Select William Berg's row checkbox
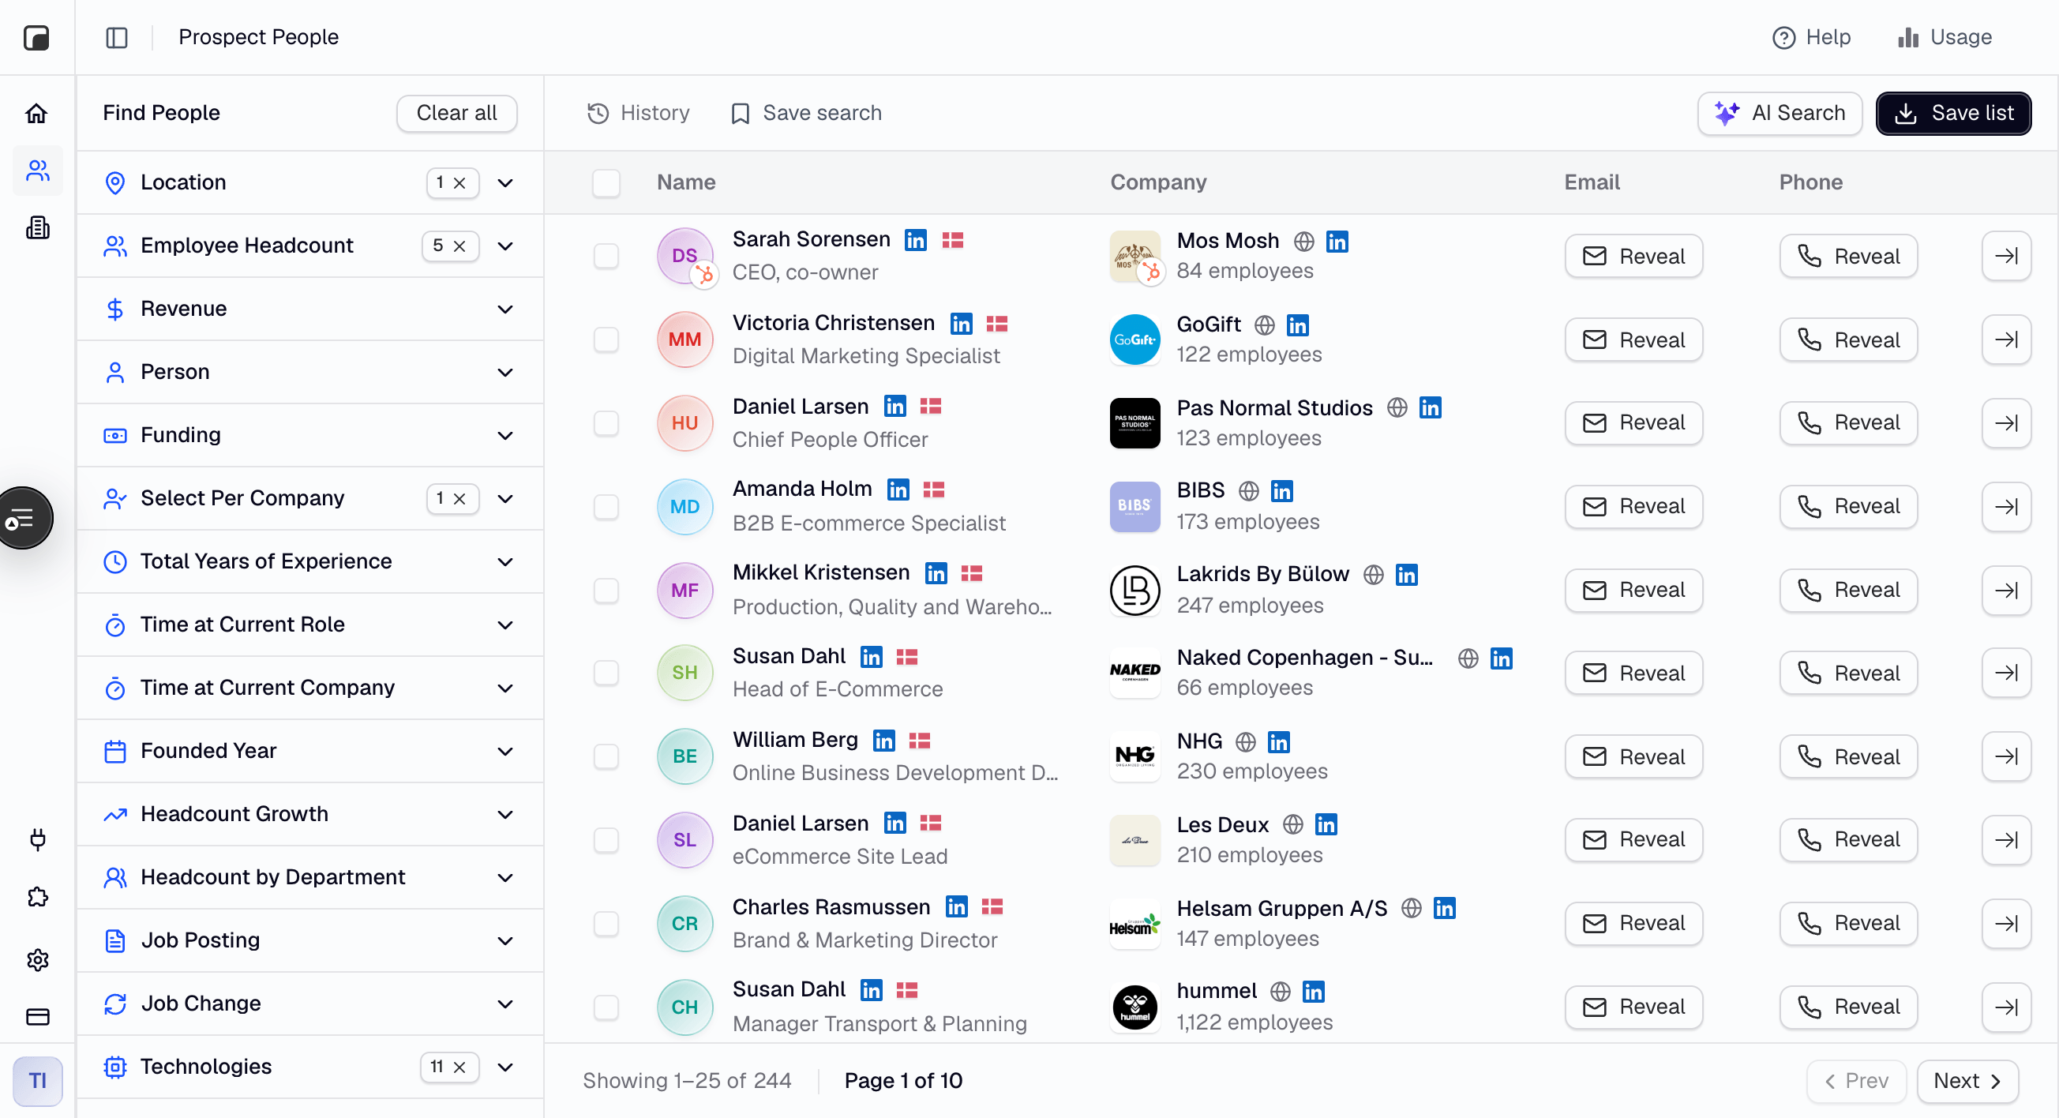Screen dimensions: 2059x1118 click(x=606, y=757)
